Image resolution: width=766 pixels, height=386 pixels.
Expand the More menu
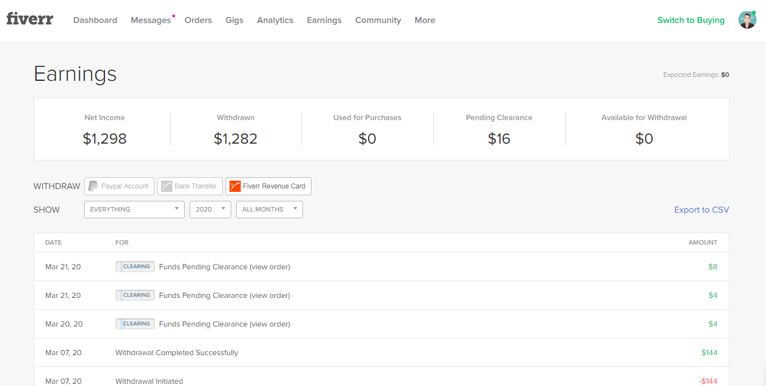tap(425, 20)
